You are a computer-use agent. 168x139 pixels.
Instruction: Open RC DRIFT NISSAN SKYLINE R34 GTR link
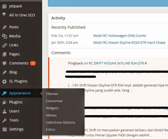[x=118, y=63]
